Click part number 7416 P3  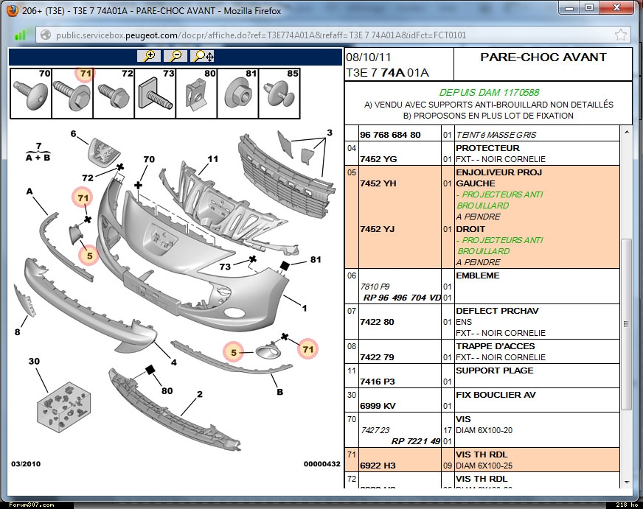(378, 382)
